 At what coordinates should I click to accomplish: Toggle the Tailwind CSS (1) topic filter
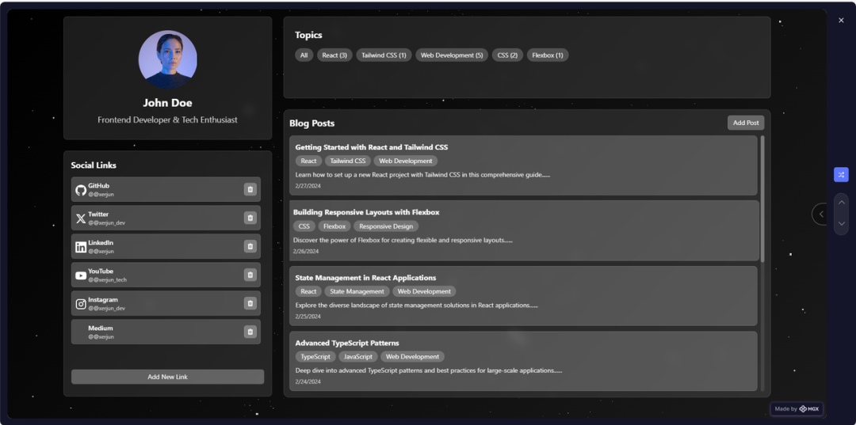coord(384,55)
